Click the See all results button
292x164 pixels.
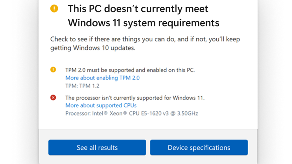click(x=97, y=148)
